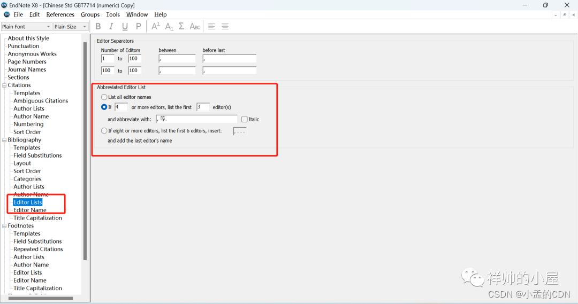Toggle the Italic checkbox

(x=245, y=119)
